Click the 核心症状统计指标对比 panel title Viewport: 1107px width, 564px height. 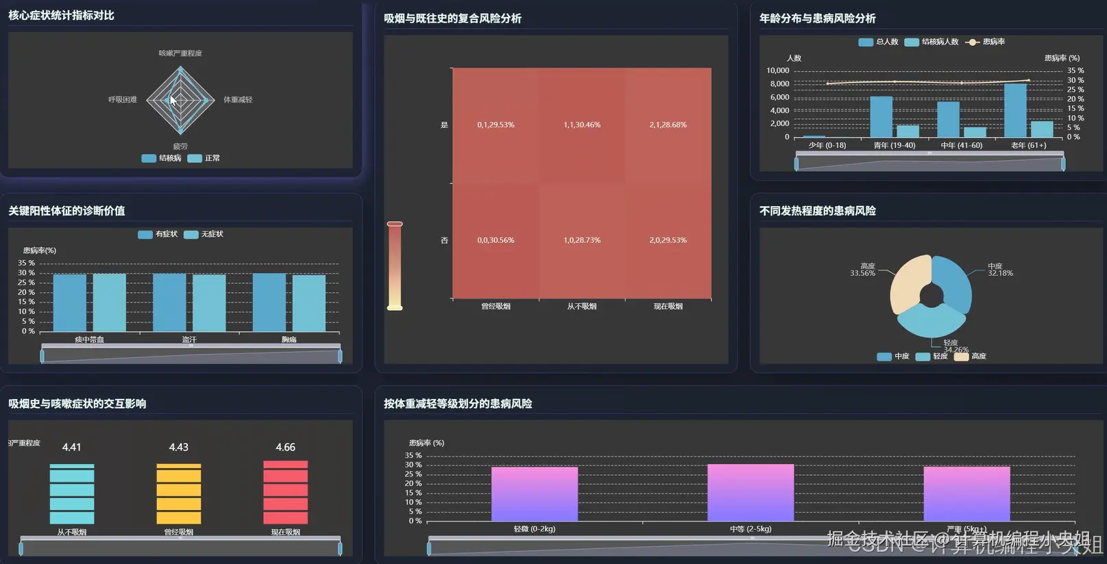[x=61, y=15]
